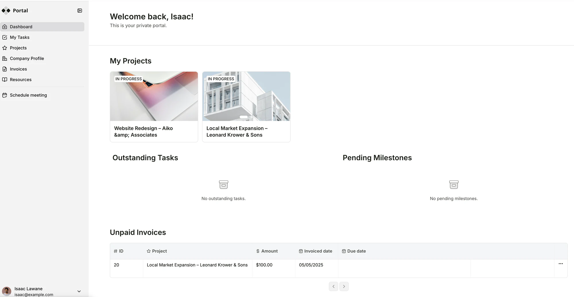
Task: Click the hash icon in ID column header
Action: point(115,251)
